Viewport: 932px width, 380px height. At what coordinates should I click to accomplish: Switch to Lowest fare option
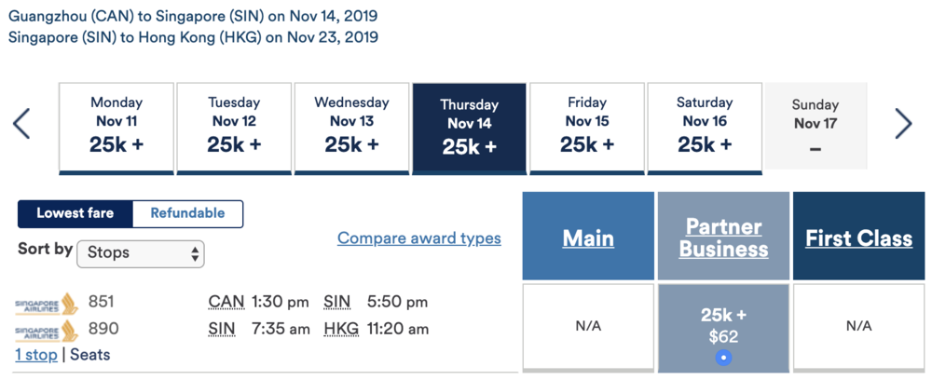pos(75,213)
